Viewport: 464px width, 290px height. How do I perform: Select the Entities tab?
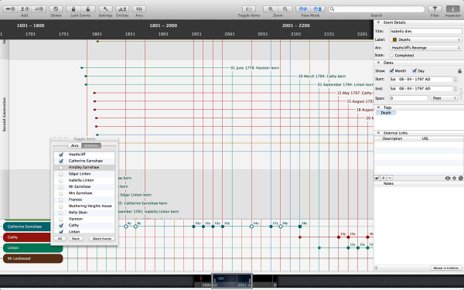tap(91, 145)
